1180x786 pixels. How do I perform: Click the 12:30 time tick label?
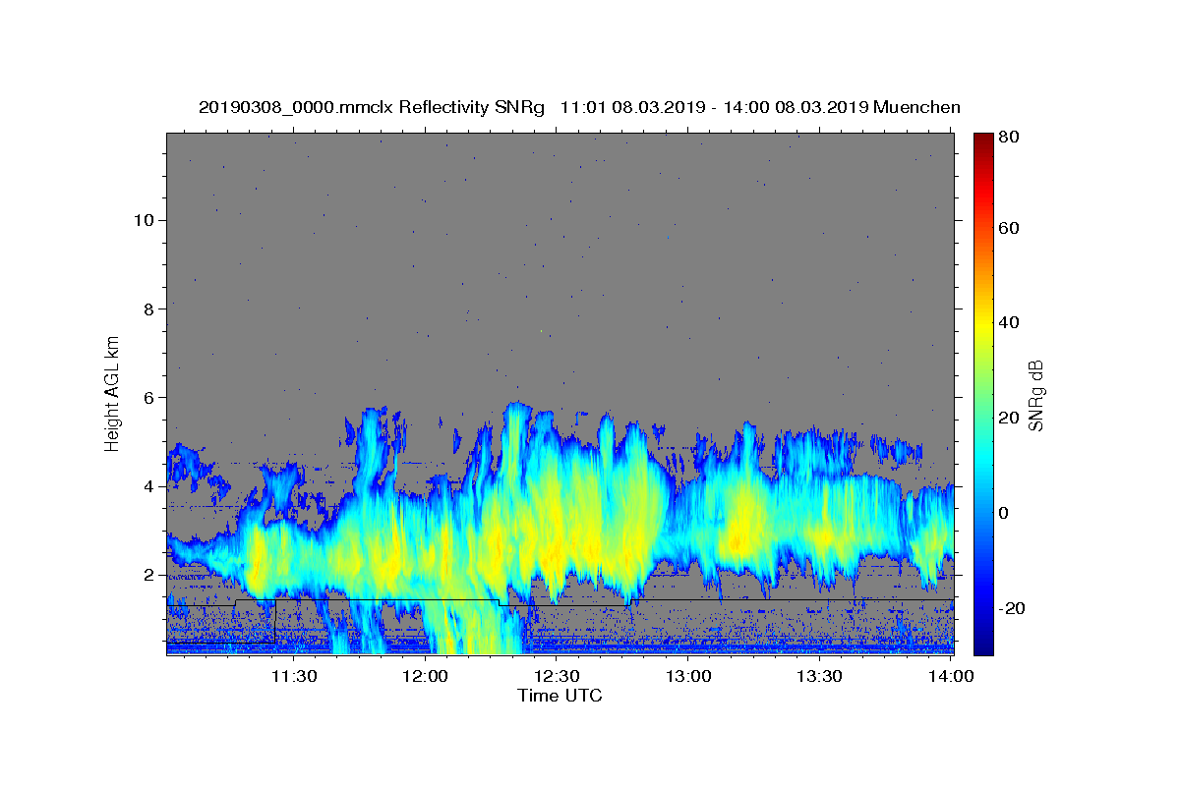point(557,676)
